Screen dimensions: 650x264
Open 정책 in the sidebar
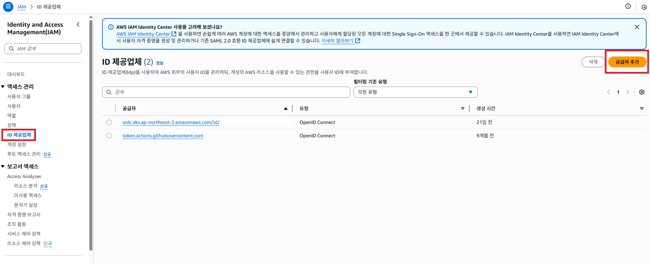tap(12, 125)
